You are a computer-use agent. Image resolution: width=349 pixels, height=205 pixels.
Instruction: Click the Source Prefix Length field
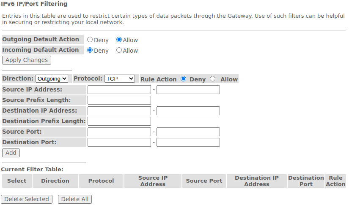tap(119, 100)
